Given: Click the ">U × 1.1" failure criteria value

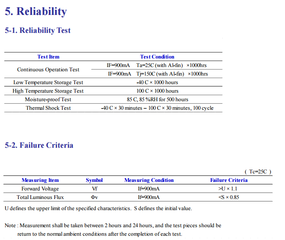Looking at the screenshot, I should [x=229, y=189].
